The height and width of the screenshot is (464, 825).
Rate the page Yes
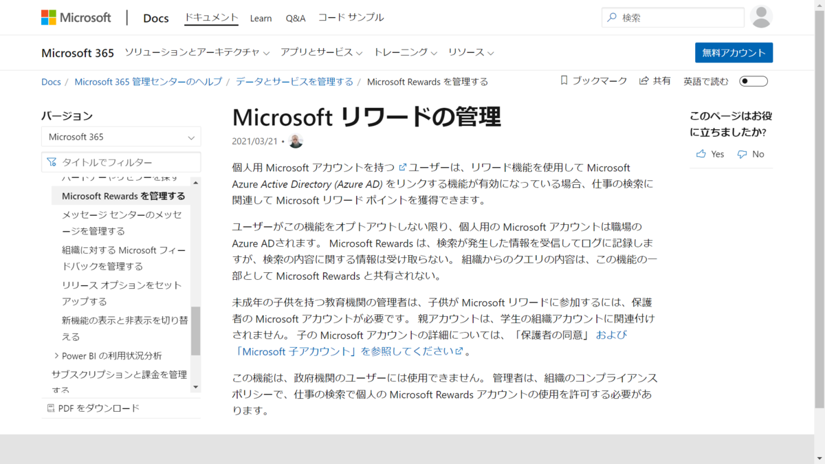[710, 154]
